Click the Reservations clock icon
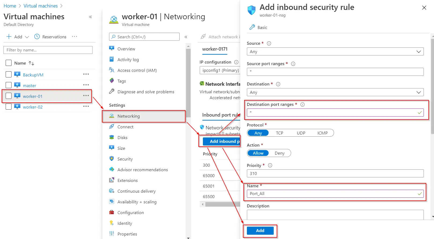This screenshot has width=434, height=239. 37,37
